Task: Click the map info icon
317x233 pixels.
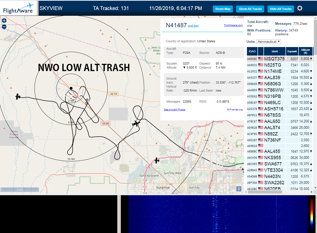Action: [x=239, y=189]
